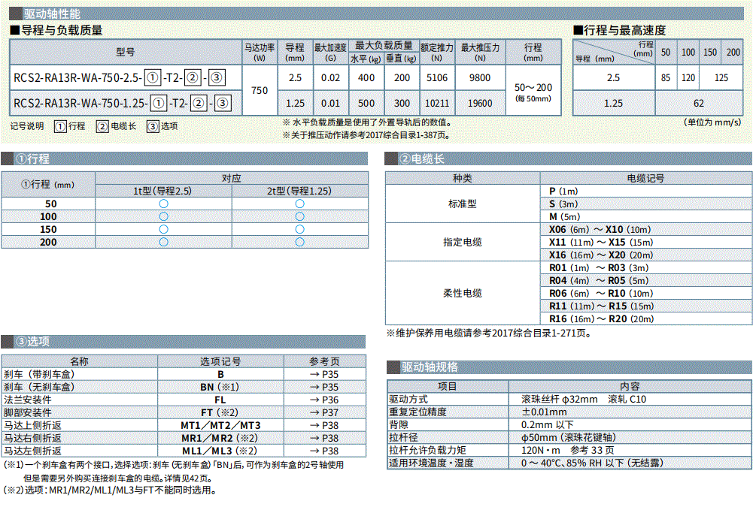The image size is (753, 507).
Task: Select option name 脚部安装件
Action: pyautogui.click(x=28, y=412)
